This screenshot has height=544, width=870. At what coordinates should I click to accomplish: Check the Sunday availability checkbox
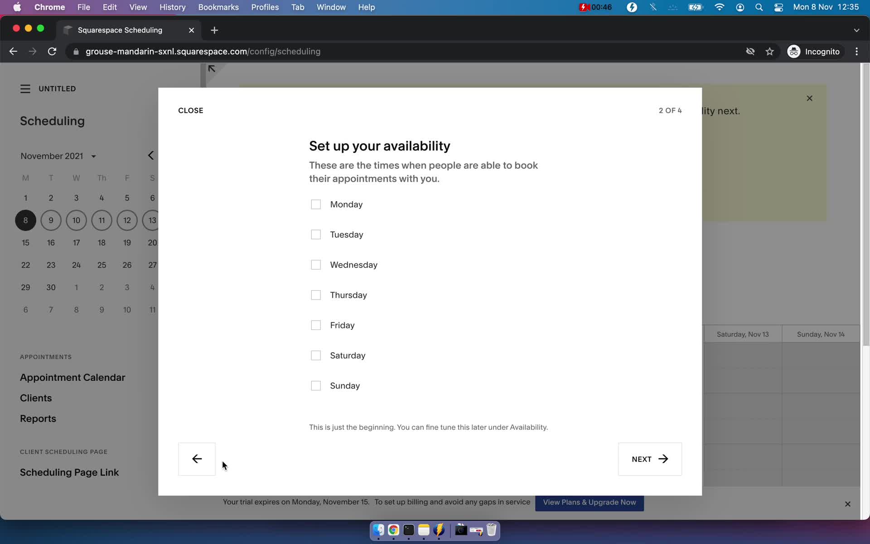[316, 386]
